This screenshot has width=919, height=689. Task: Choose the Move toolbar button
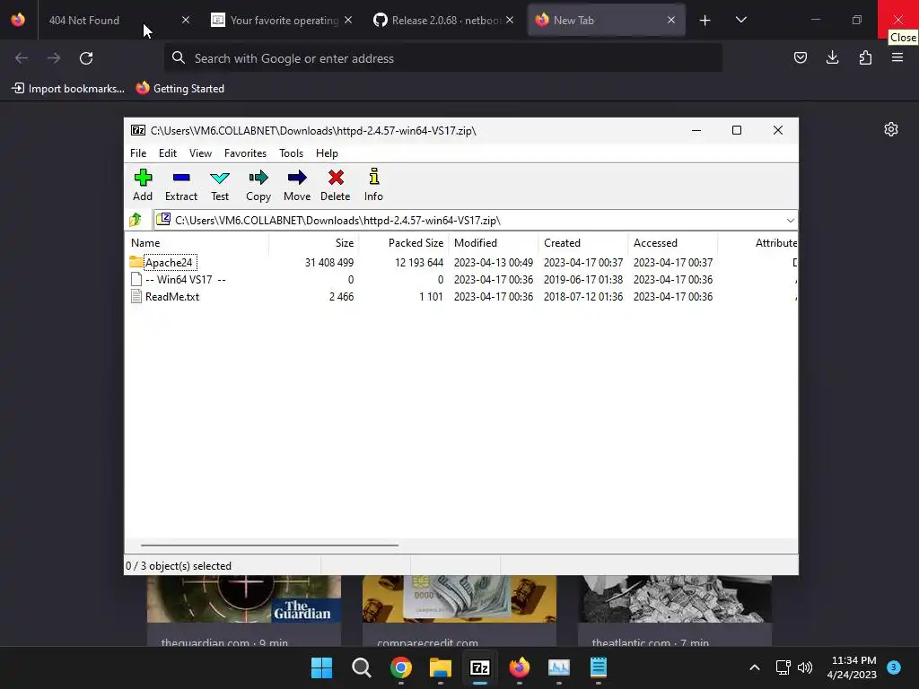coord(297,185)
